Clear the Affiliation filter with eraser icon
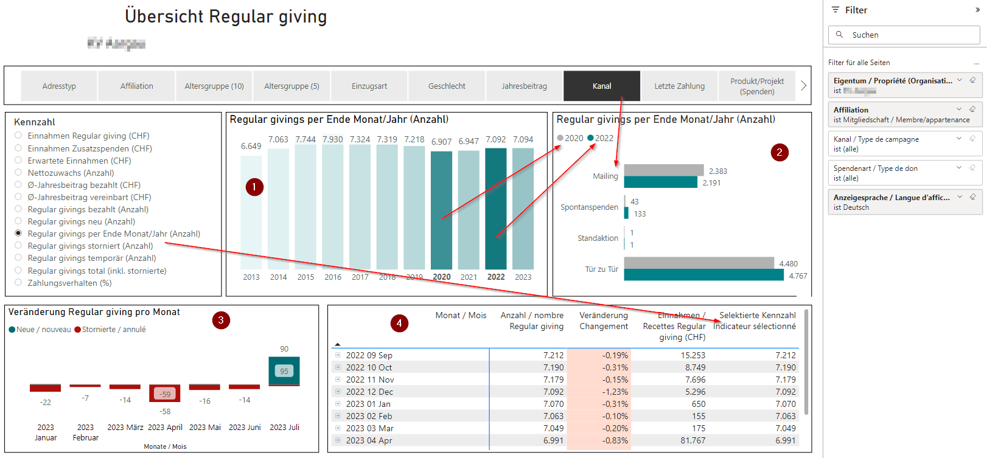The height and width of the screenshot is (458, 987). [x=972, y=109]
